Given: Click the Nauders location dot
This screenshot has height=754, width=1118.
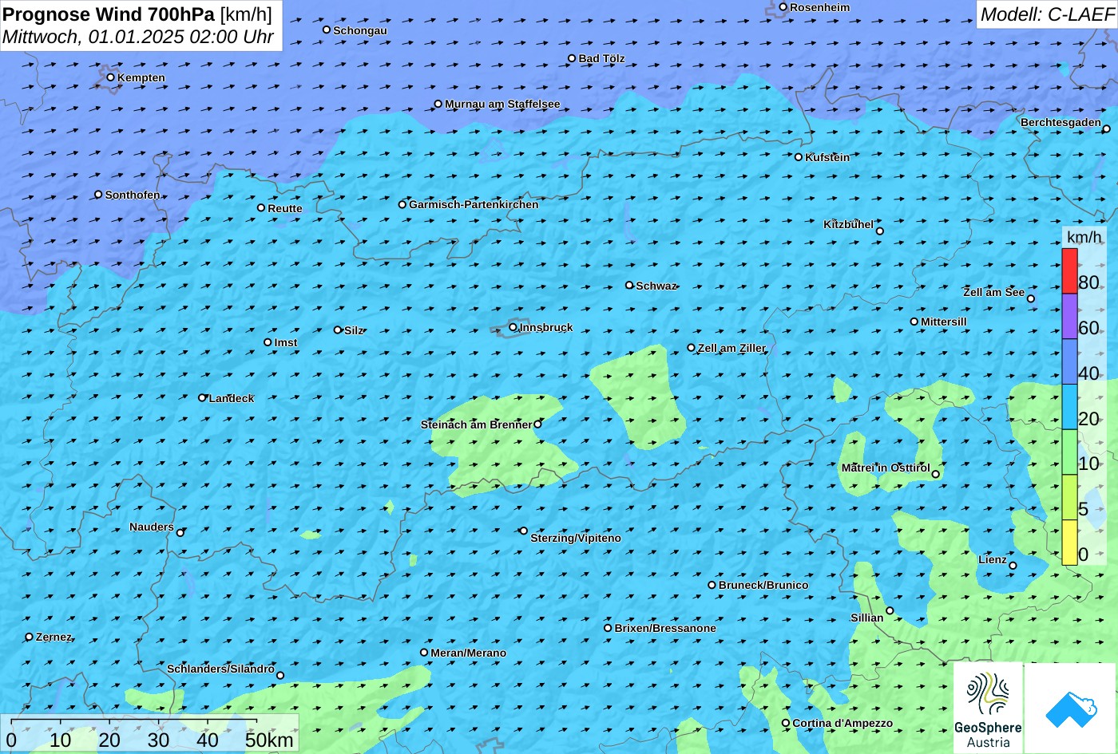Looking at the screenshot, I should pos(180,533).
